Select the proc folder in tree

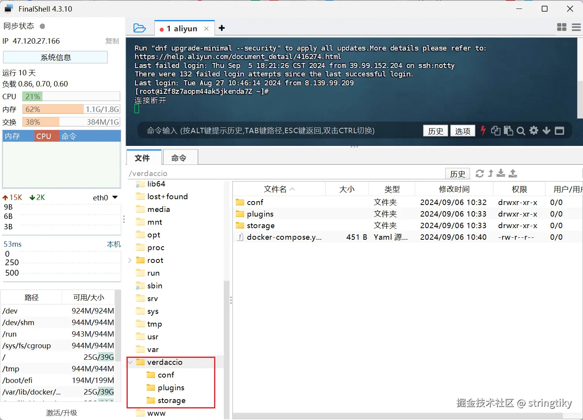156,247
